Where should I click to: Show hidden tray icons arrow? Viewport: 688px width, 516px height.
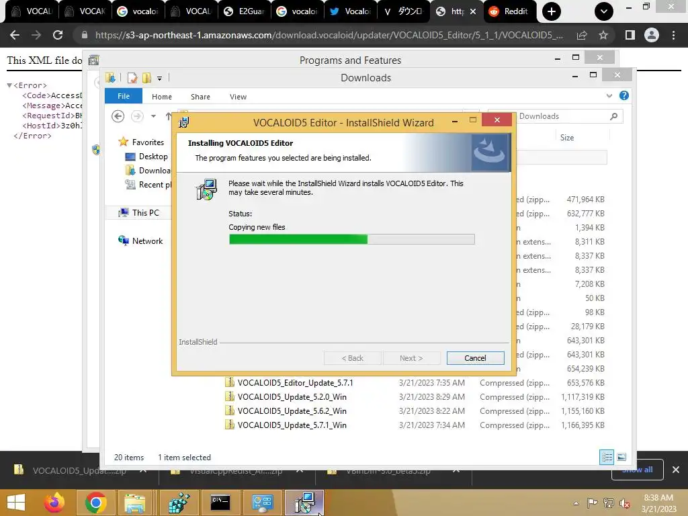coord(576,503)
